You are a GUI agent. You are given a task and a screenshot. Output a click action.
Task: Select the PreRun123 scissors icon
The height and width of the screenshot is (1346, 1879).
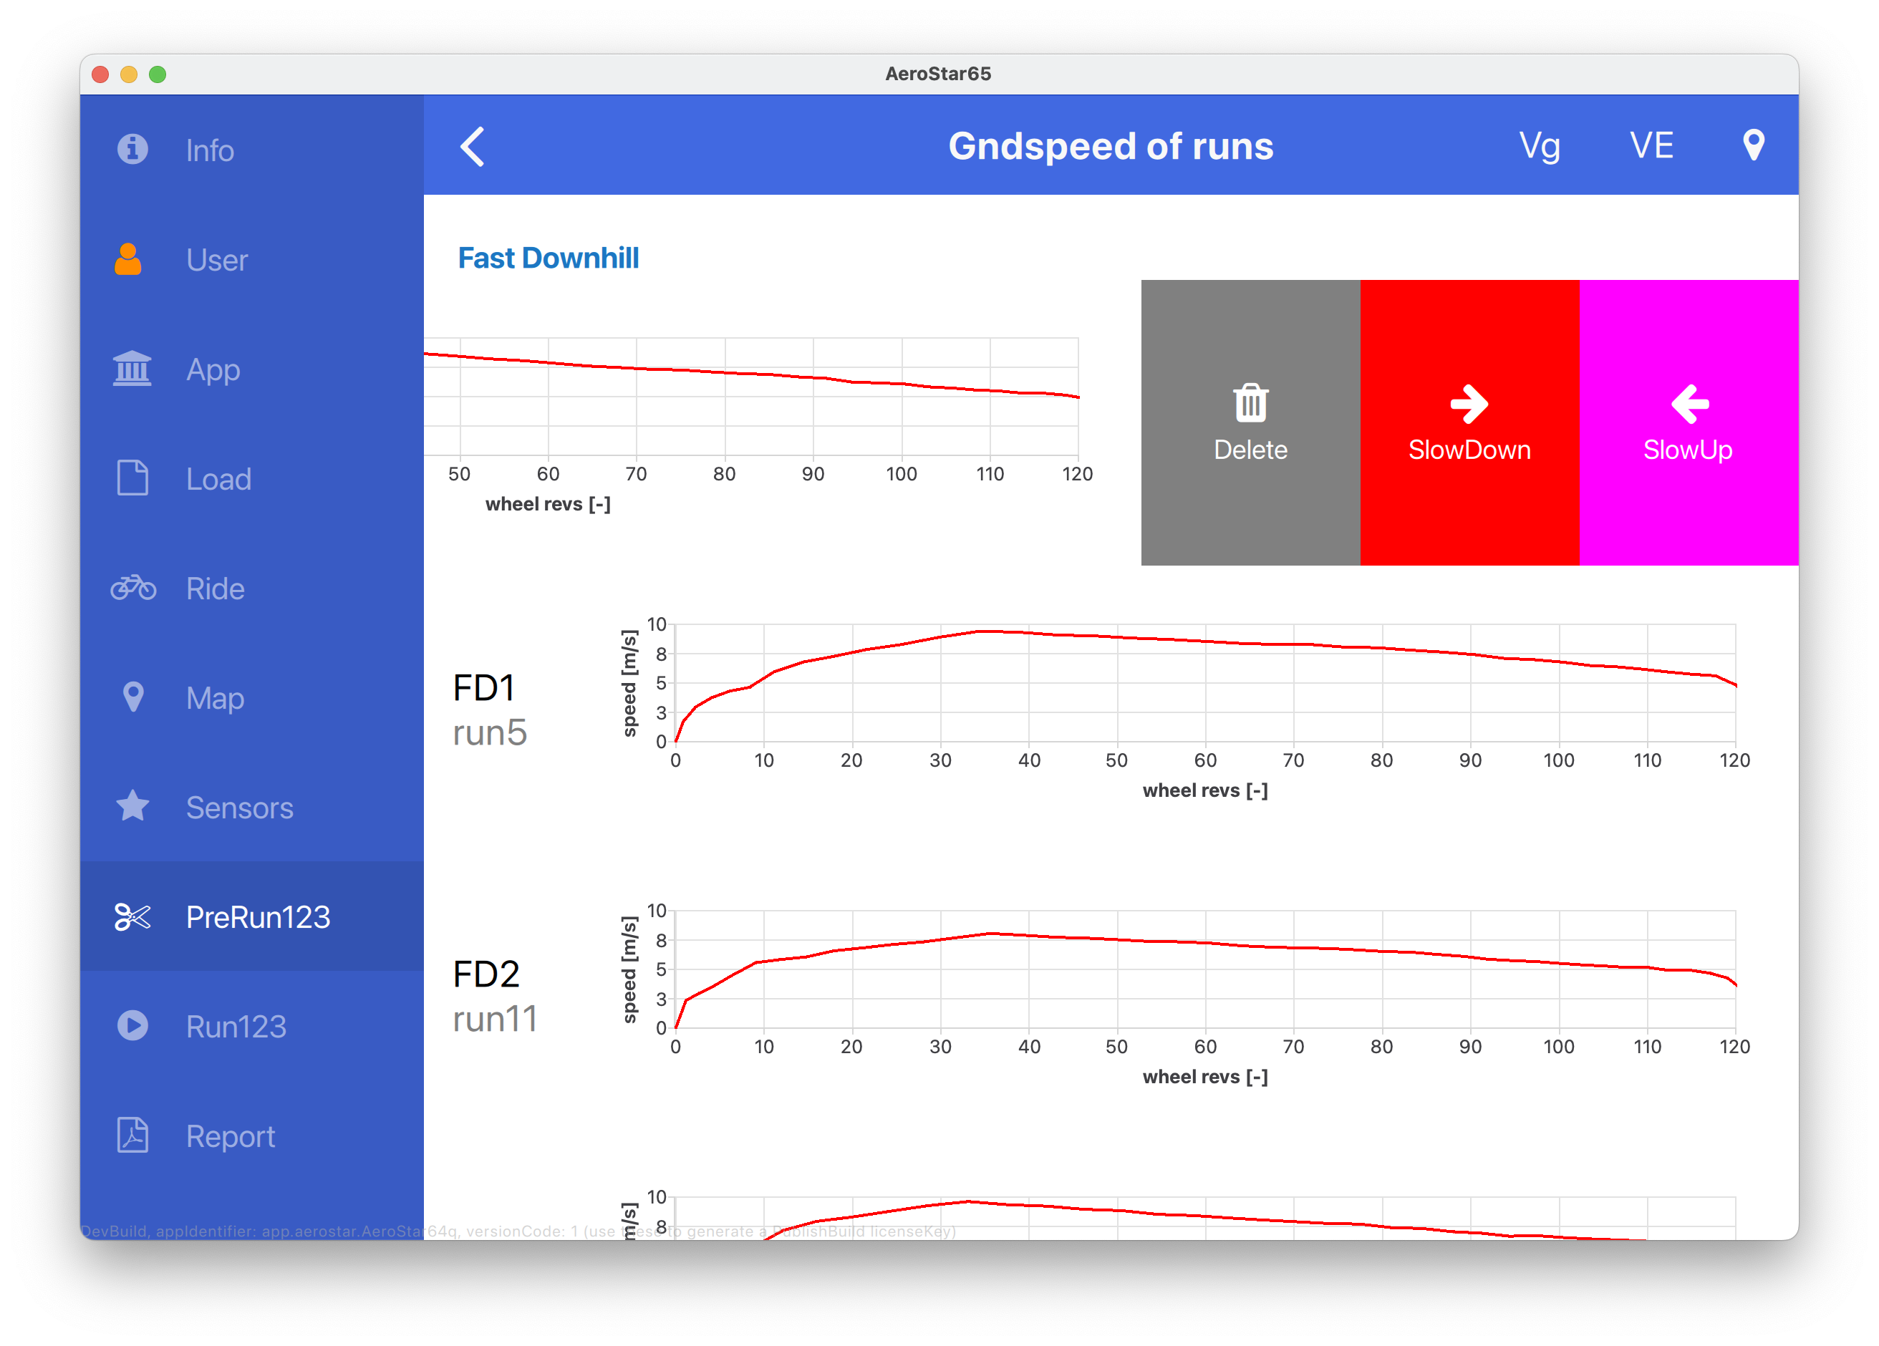click(132, 917)
